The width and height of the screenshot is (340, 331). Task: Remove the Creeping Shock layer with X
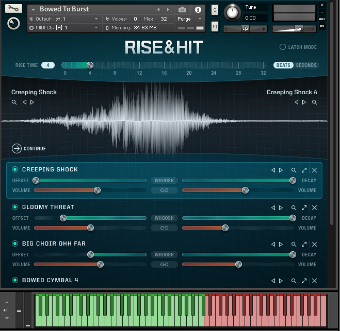click(314, 170)
